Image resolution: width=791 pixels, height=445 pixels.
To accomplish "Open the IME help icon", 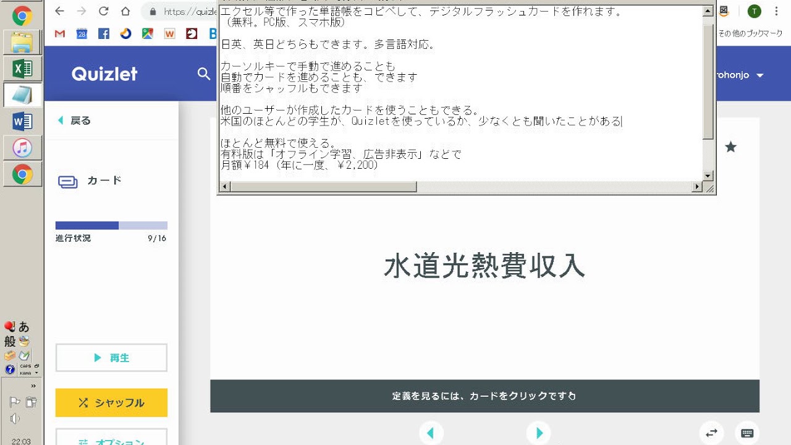I will point(10,370).
